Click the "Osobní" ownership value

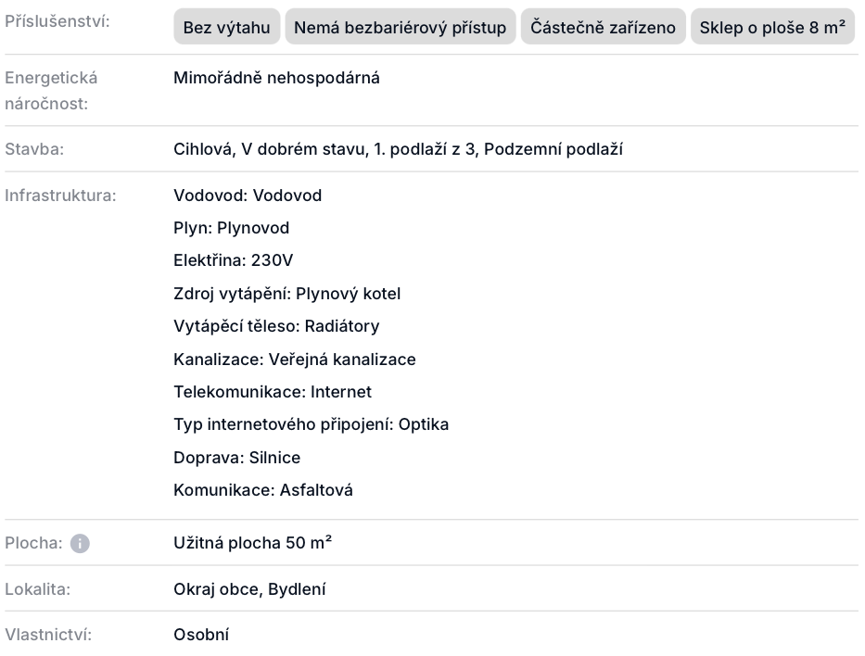pos(201,635)
